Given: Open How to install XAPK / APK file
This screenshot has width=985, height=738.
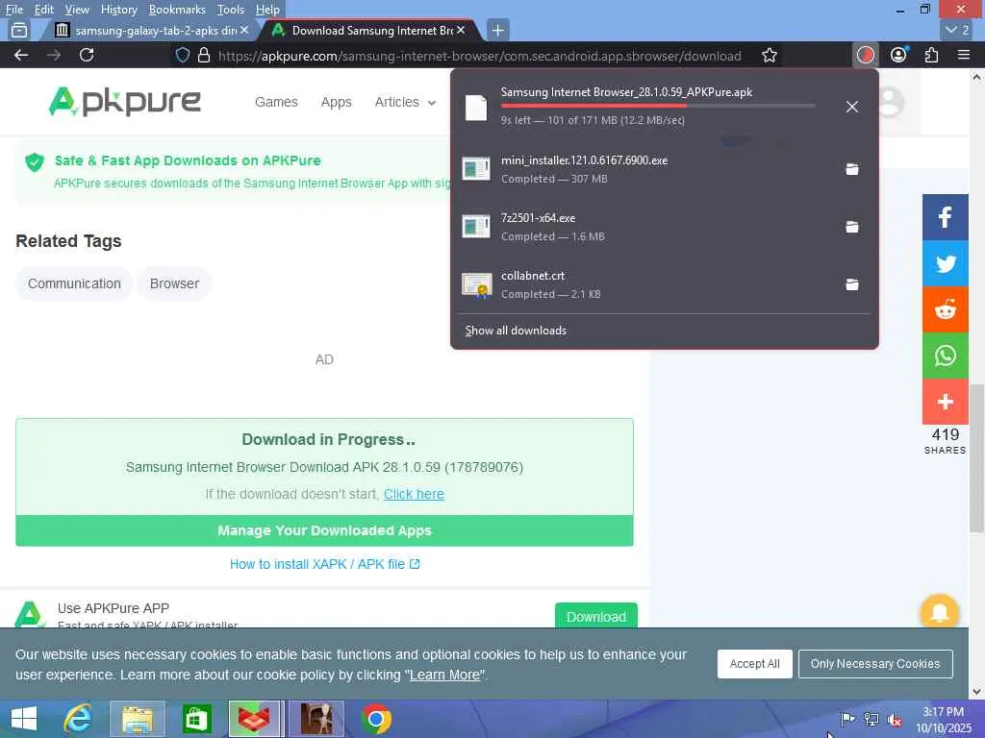Looking at the screenshot, I should click(324, 564).
